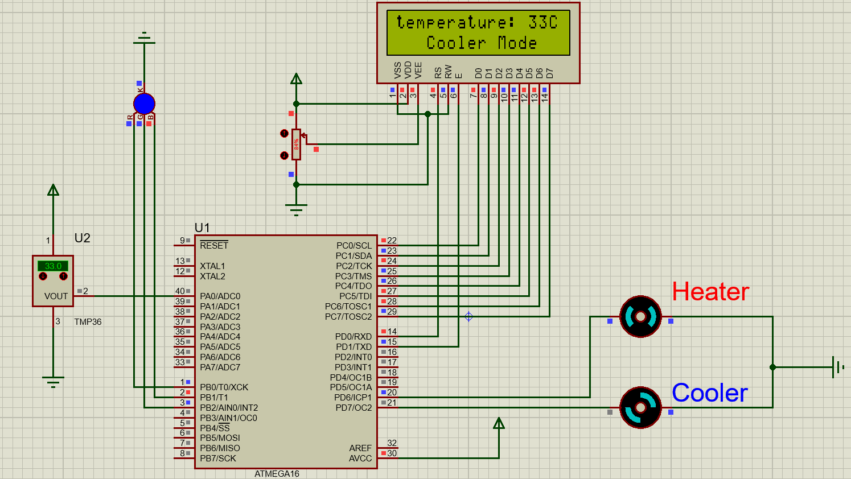Click the 'AVCC' pin label
Image resolution: width=851 pixels, height=479 pixels.
tap(360, 459)
